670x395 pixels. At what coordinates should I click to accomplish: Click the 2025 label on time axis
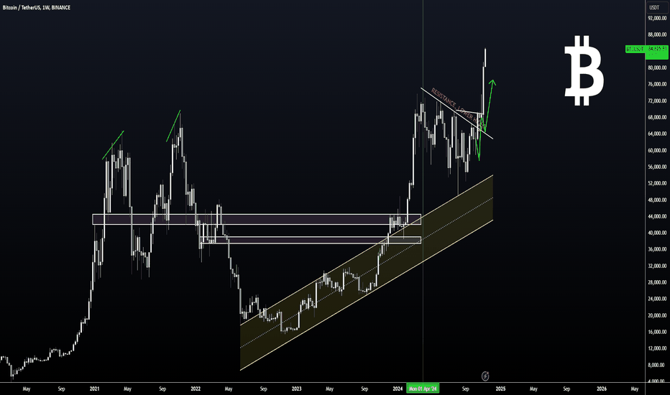[500, 389]
